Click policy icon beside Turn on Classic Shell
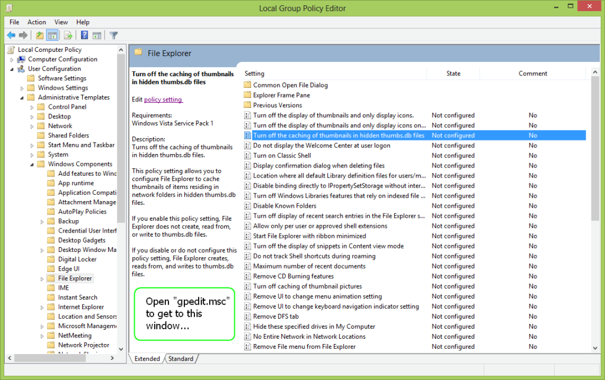The height and width of the screenshot is (380, 605). click(x=248, y=156)
